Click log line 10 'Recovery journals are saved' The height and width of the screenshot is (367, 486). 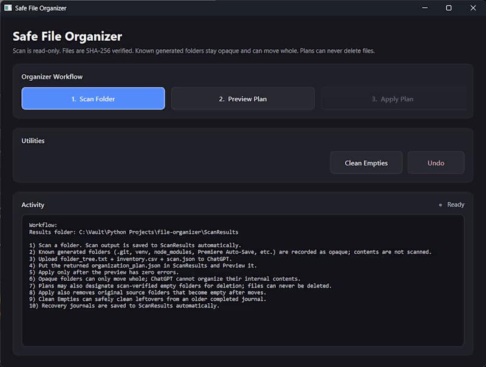tap(124, 306)
